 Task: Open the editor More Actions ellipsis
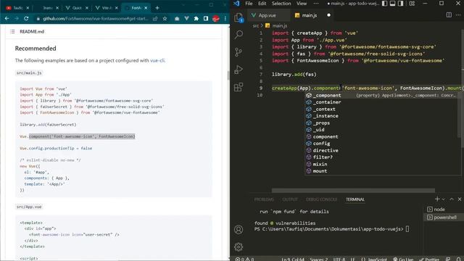[459, 15]
